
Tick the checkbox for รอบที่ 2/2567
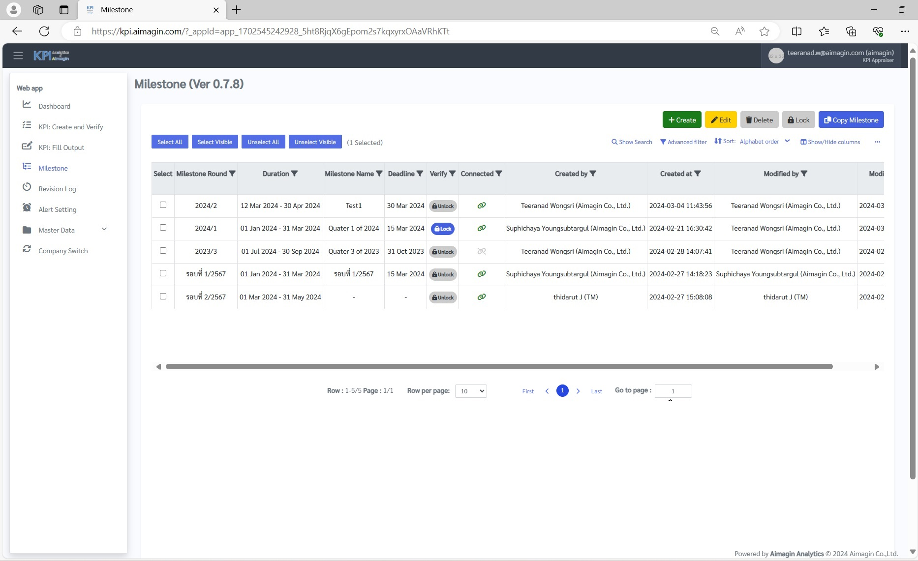pos(163,296)
